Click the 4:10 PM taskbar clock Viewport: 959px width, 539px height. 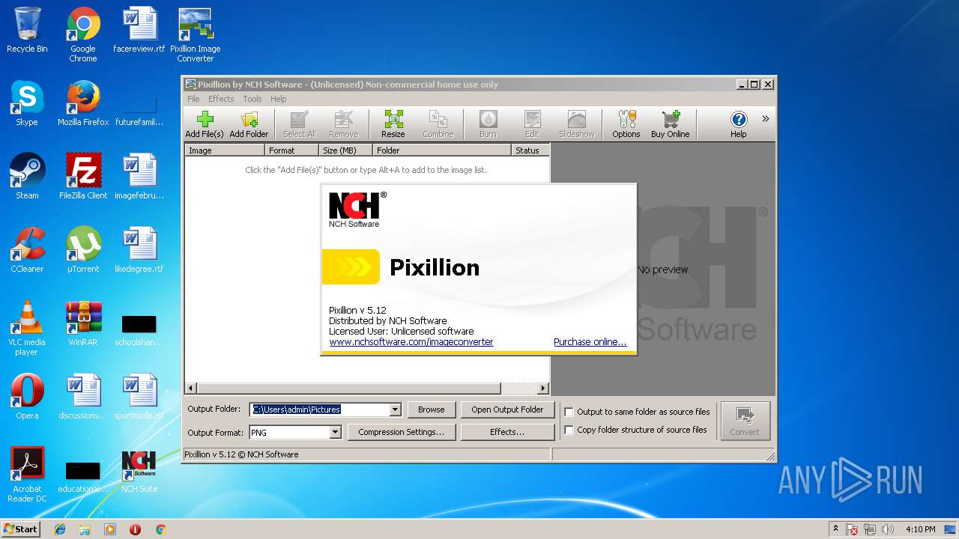tap(921, 529)
